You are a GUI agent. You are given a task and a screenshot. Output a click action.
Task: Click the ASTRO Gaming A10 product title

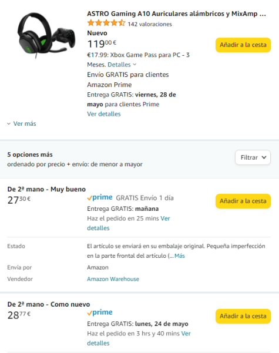tap(177, 14)
